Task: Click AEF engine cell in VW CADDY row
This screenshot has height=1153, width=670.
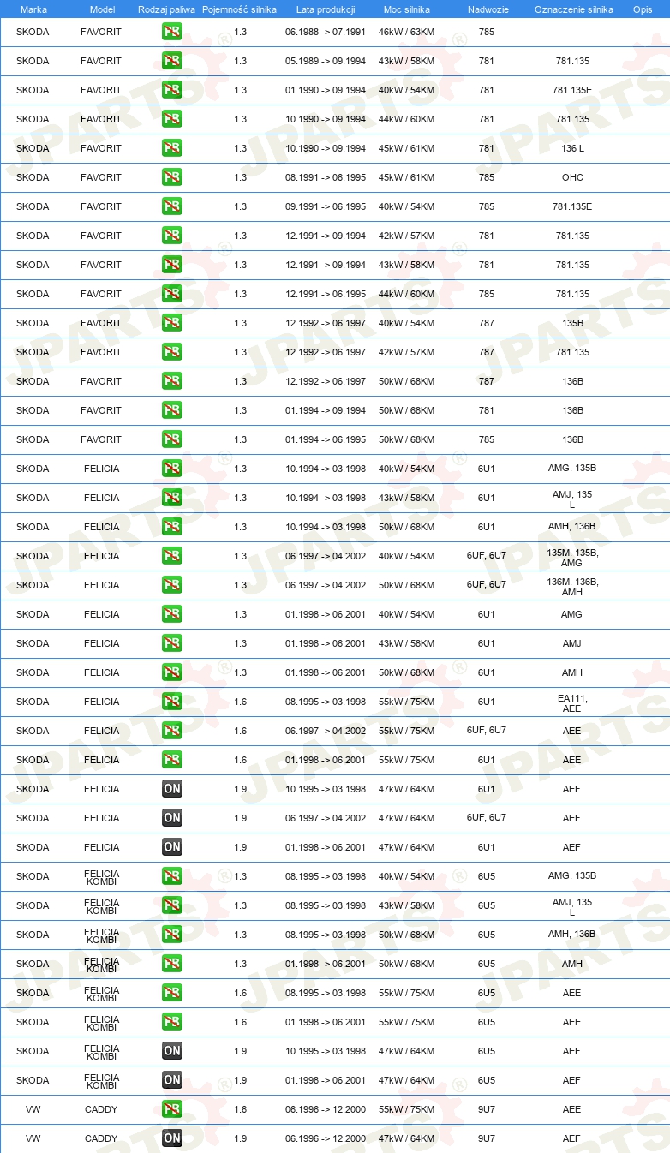Action: tap(572, 1139)
